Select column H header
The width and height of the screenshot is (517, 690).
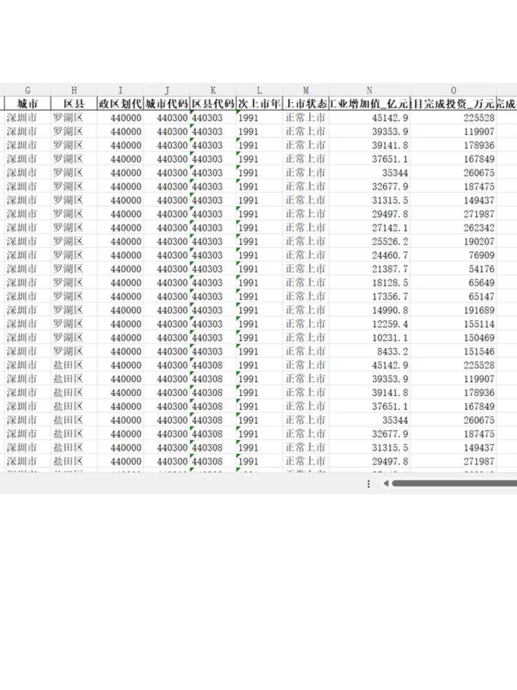click(74, 90)
